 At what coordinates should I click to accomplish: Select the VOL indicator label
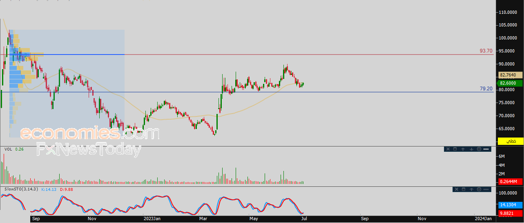pos(8,149)
